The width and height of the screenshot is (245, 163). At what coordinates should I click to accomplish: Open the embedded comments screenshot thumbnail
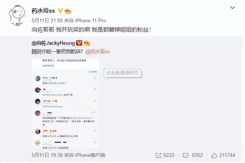point(66,103)
